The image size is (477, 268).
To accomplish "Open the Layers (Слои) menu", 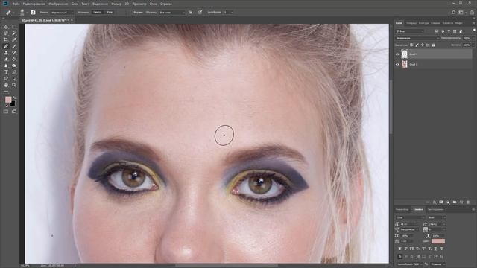I will pyautogui.click(x=75, y=4).
